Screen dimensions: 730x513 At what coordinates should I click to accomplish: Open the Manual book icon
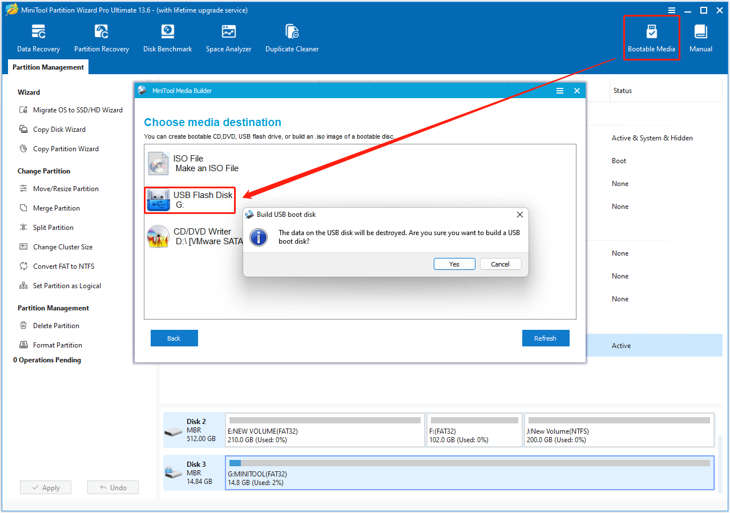701,31
